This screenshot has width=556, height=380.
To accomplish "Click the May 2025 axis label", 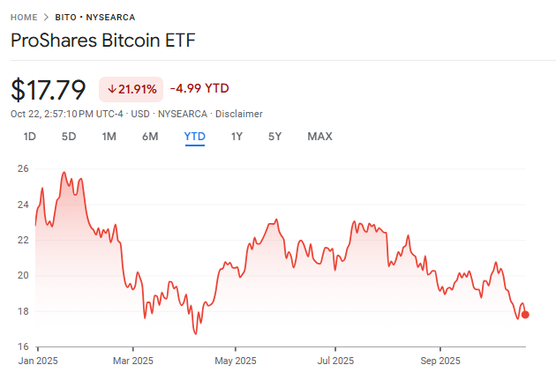I will click(235, 361).
